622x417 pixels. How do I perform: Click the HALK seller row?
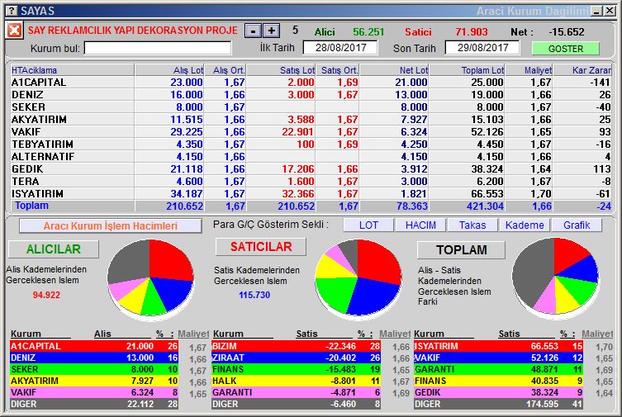(296, 381)
